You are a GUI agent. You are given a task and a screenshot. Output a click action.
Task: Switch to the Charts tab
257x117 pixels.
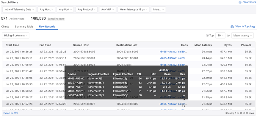coord(5,26)
